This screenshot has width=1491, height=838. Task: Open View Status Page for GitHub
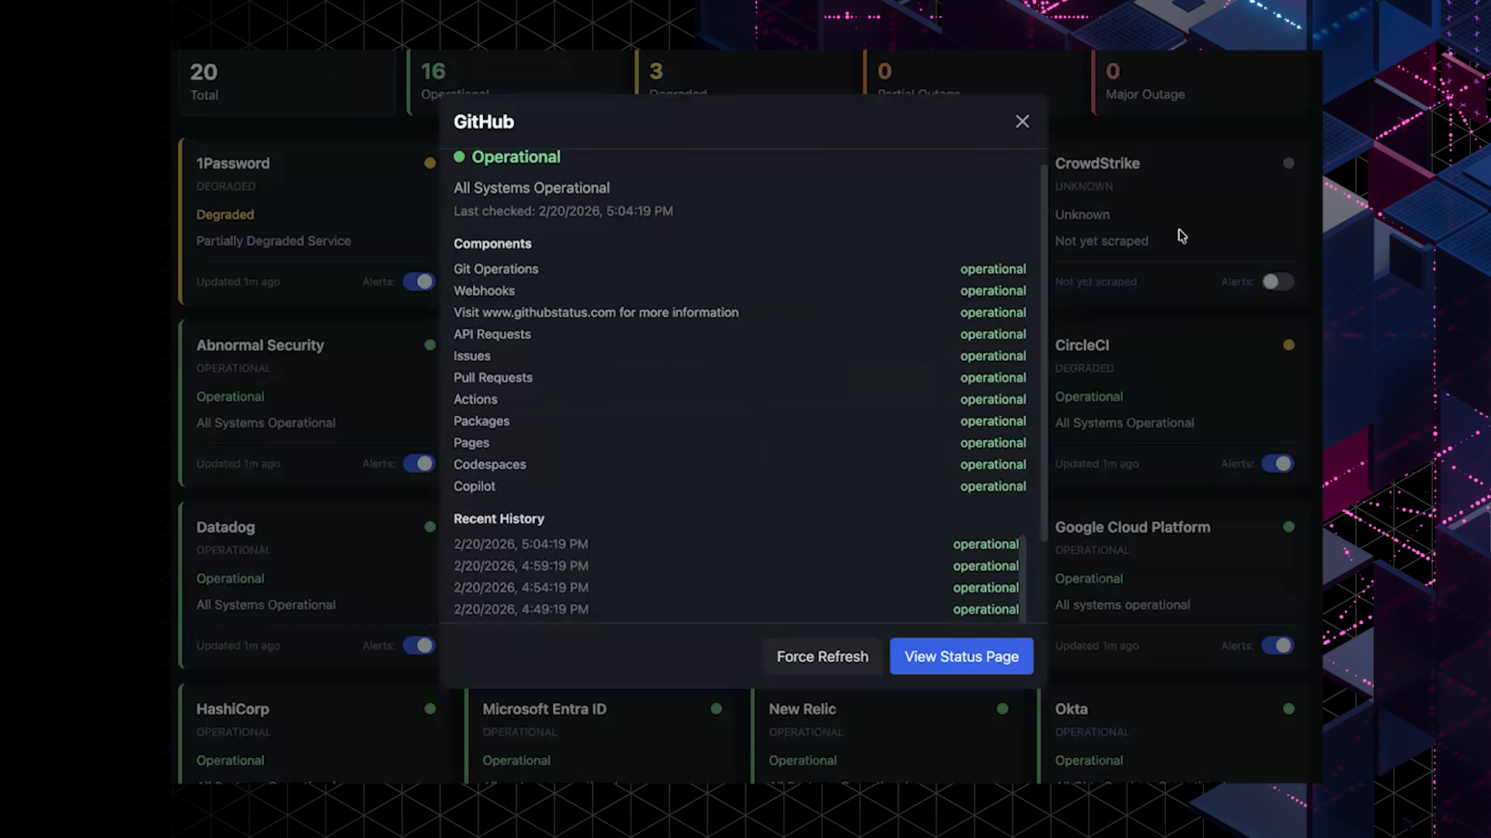[961, 656]
